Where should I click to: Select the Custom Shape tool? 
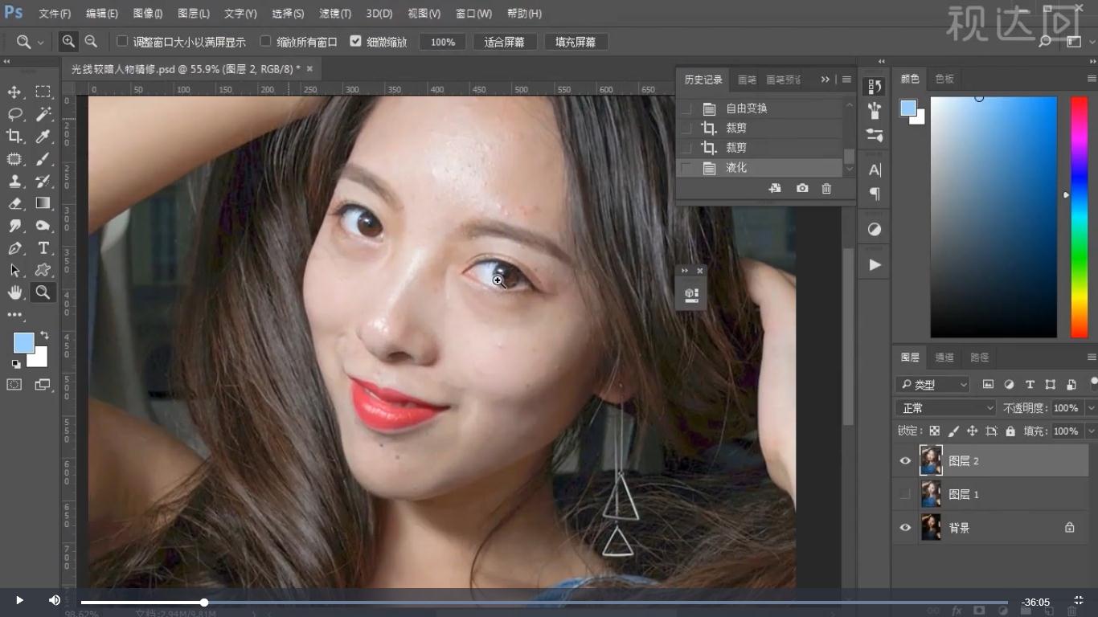[x=43, y=271]
